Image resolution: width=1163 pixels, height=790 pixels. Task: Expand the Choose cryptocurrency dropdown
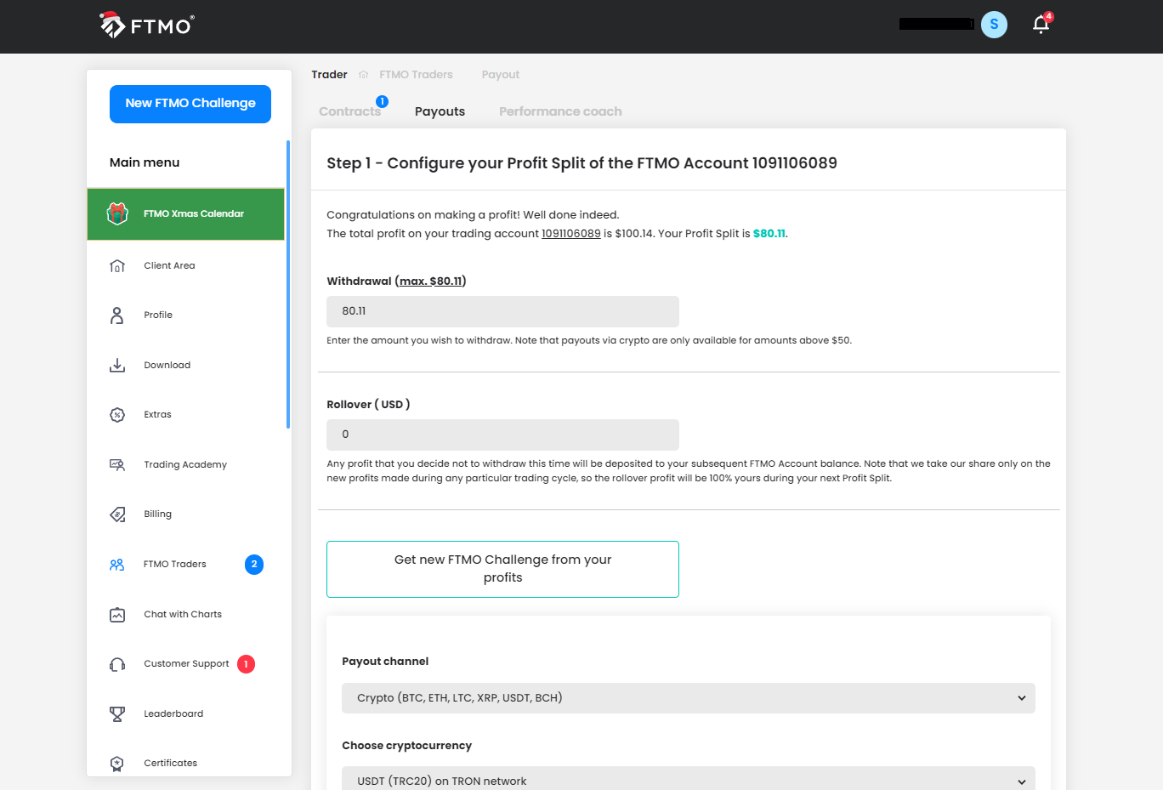pos(688,780)
